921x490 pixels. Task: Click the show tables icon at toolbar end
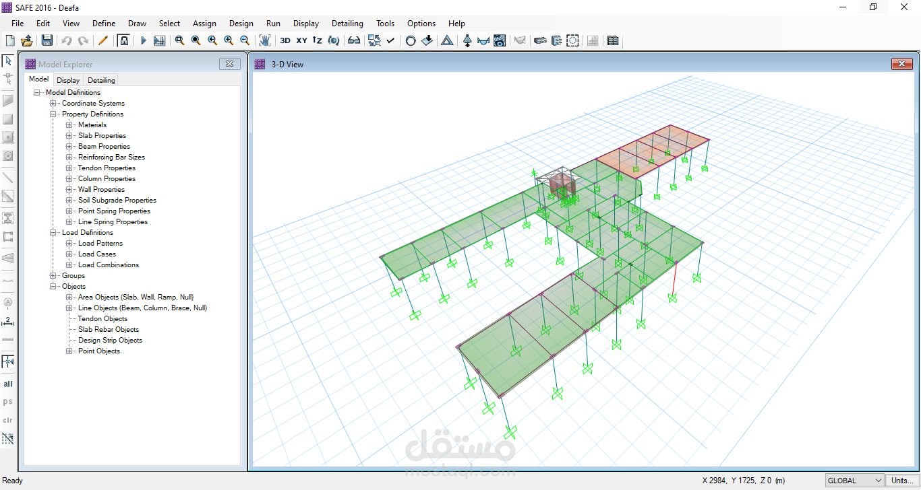tap(613, 40)
